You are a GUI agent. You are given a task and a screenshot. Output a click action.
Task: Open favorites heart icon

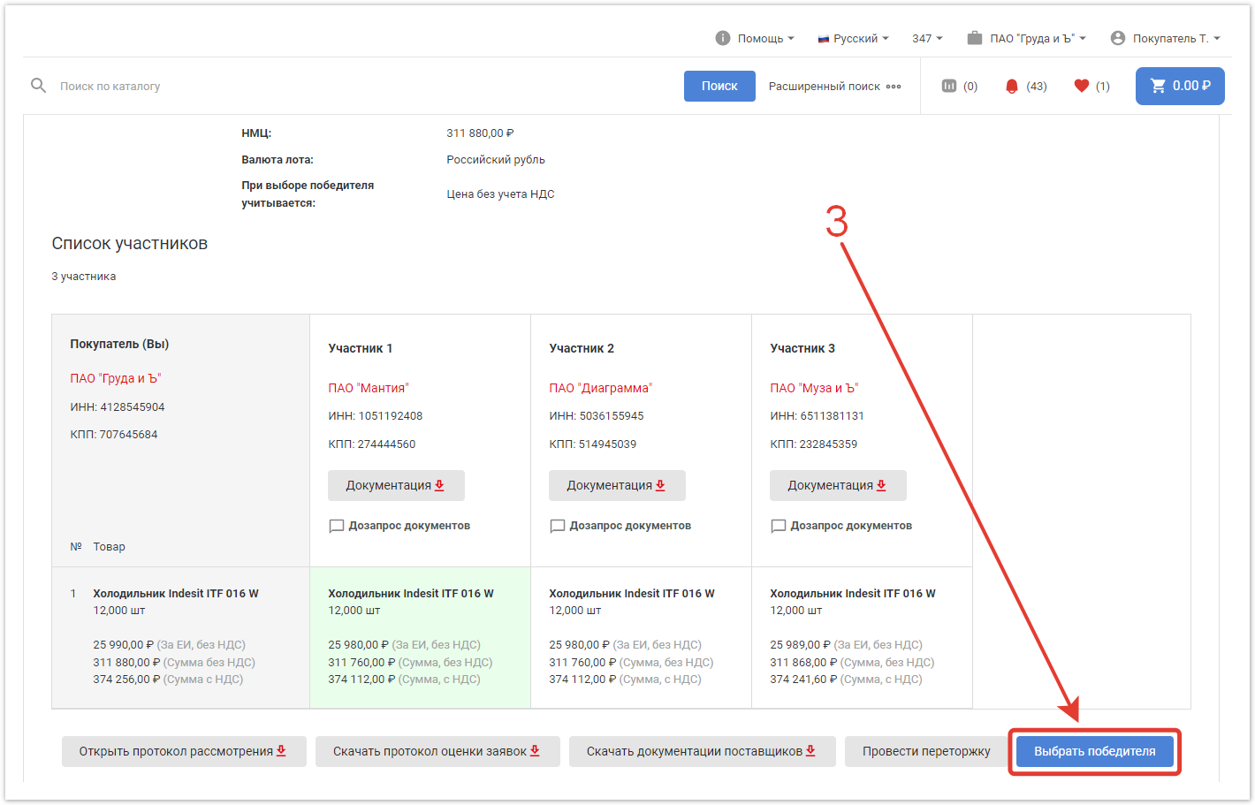click(x=1081, y=86)
